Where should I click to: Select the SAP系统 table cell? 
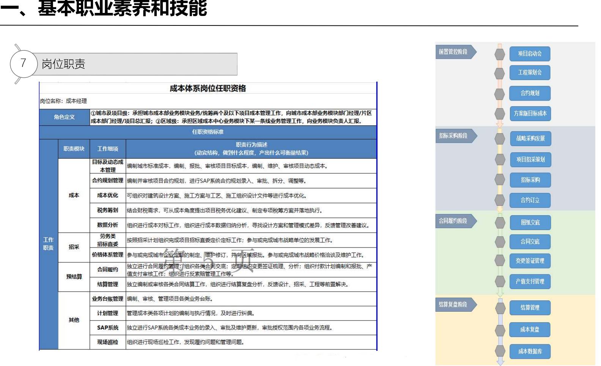[x=108, y=328]
